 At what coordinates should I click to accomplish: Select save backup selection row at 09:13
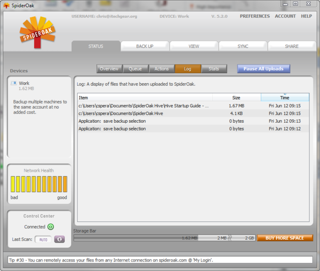click(193, 121)
